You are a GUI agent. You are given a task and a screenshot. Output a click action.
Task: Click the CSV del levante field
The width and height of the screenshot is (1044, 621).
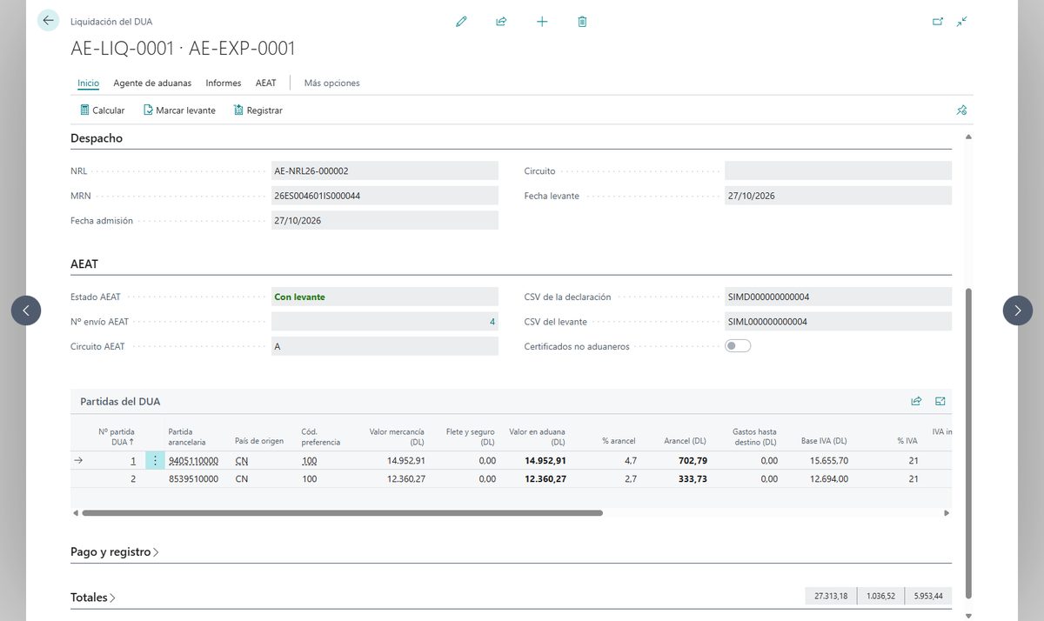(838, 322)
